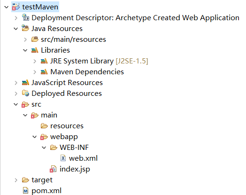The image size is (246, 195).
Task: Expand Maven Dependencies node
Action: [35, 72]
